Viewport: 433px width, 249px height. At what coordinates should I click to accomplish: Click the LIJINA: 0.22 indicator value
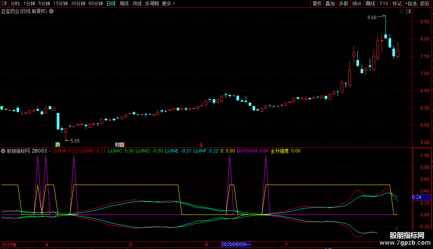click(x=65, y=151)
